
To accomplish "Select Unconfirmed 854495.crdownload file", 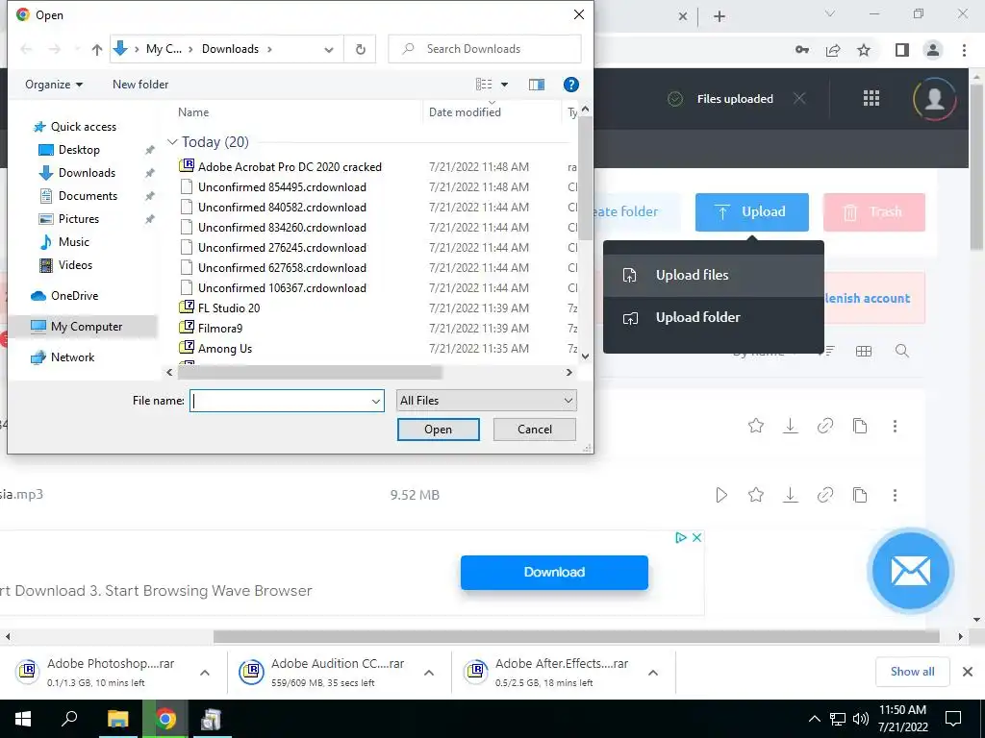I will (282, 187).
